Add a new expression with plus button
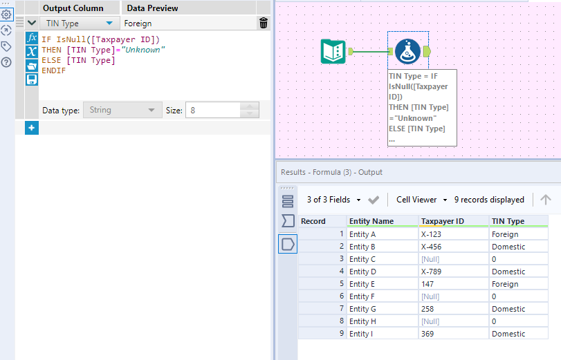 (x=32, y=128)
